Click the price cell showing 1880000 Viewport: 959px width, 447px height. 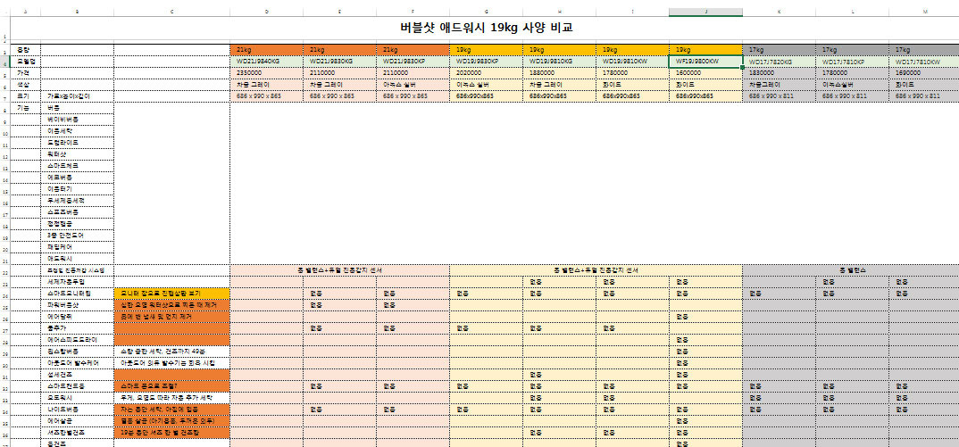click(559, 72)
